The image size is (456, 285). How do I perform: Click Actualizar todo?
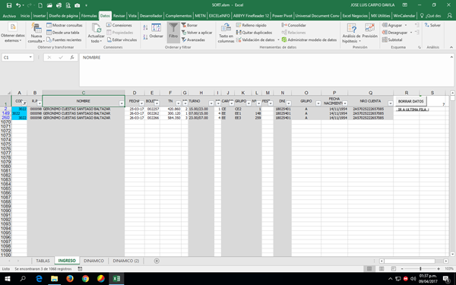[x=96, y=33]
